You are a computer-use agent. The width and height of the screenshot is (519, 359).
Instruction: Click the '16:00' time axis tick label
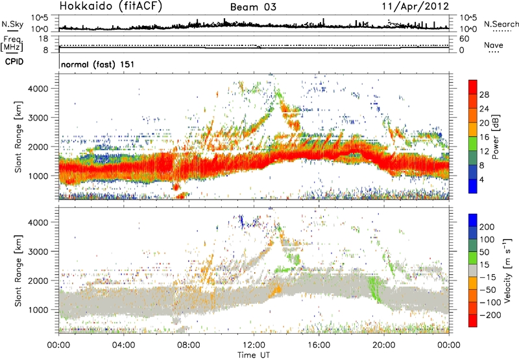pyautogui.click(x=319, y=345)
